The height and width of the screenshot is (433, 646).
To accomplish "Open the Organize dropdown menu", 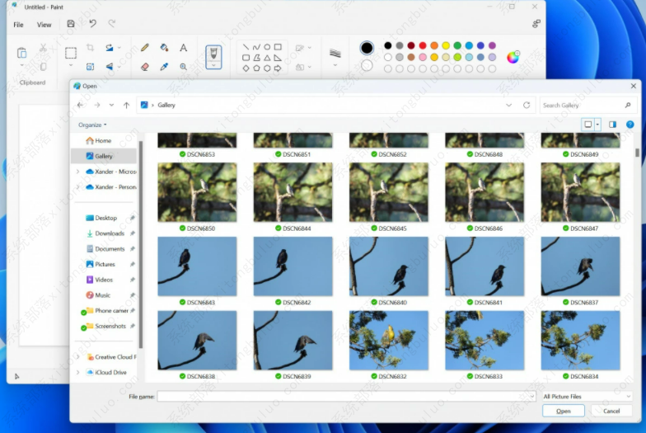I will point(92,125).
